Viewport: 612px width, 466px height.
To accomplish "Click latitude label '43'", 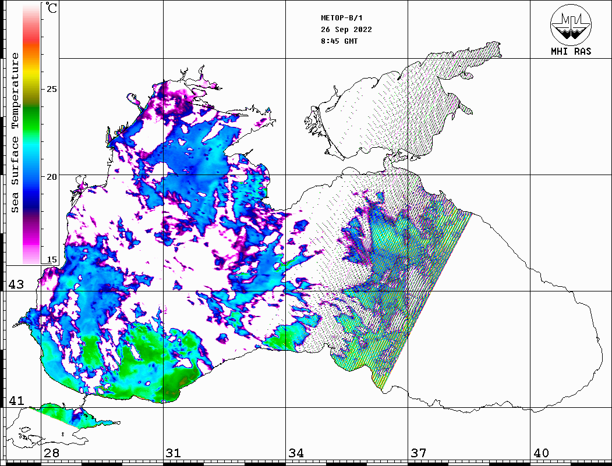I will [x=16, y=284].
